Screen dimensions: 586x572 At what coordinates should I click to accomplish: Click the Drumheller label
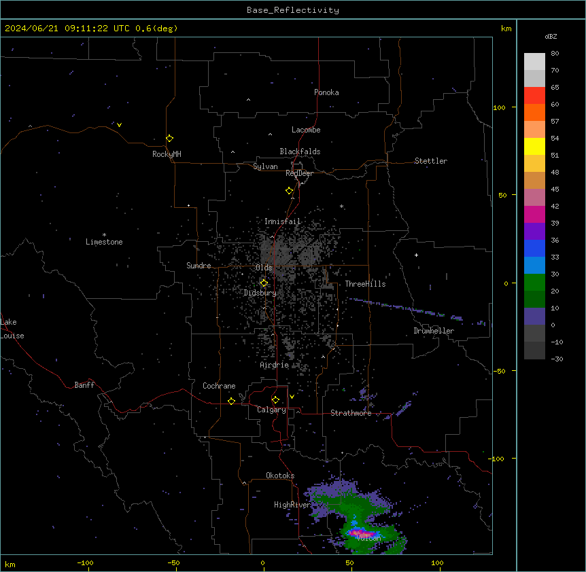[434, 331]
